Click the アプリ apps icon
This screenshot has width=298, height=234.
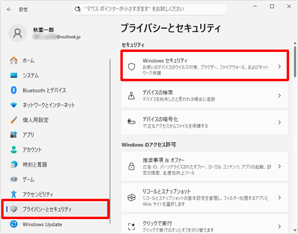(x=14, y=135)
